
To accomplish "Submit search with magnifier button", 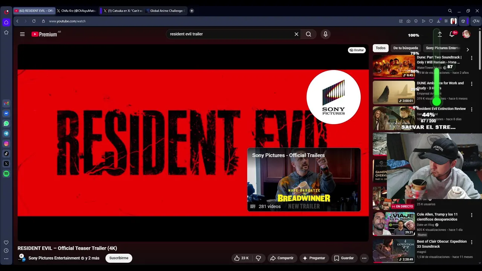I will coord(308,34).
